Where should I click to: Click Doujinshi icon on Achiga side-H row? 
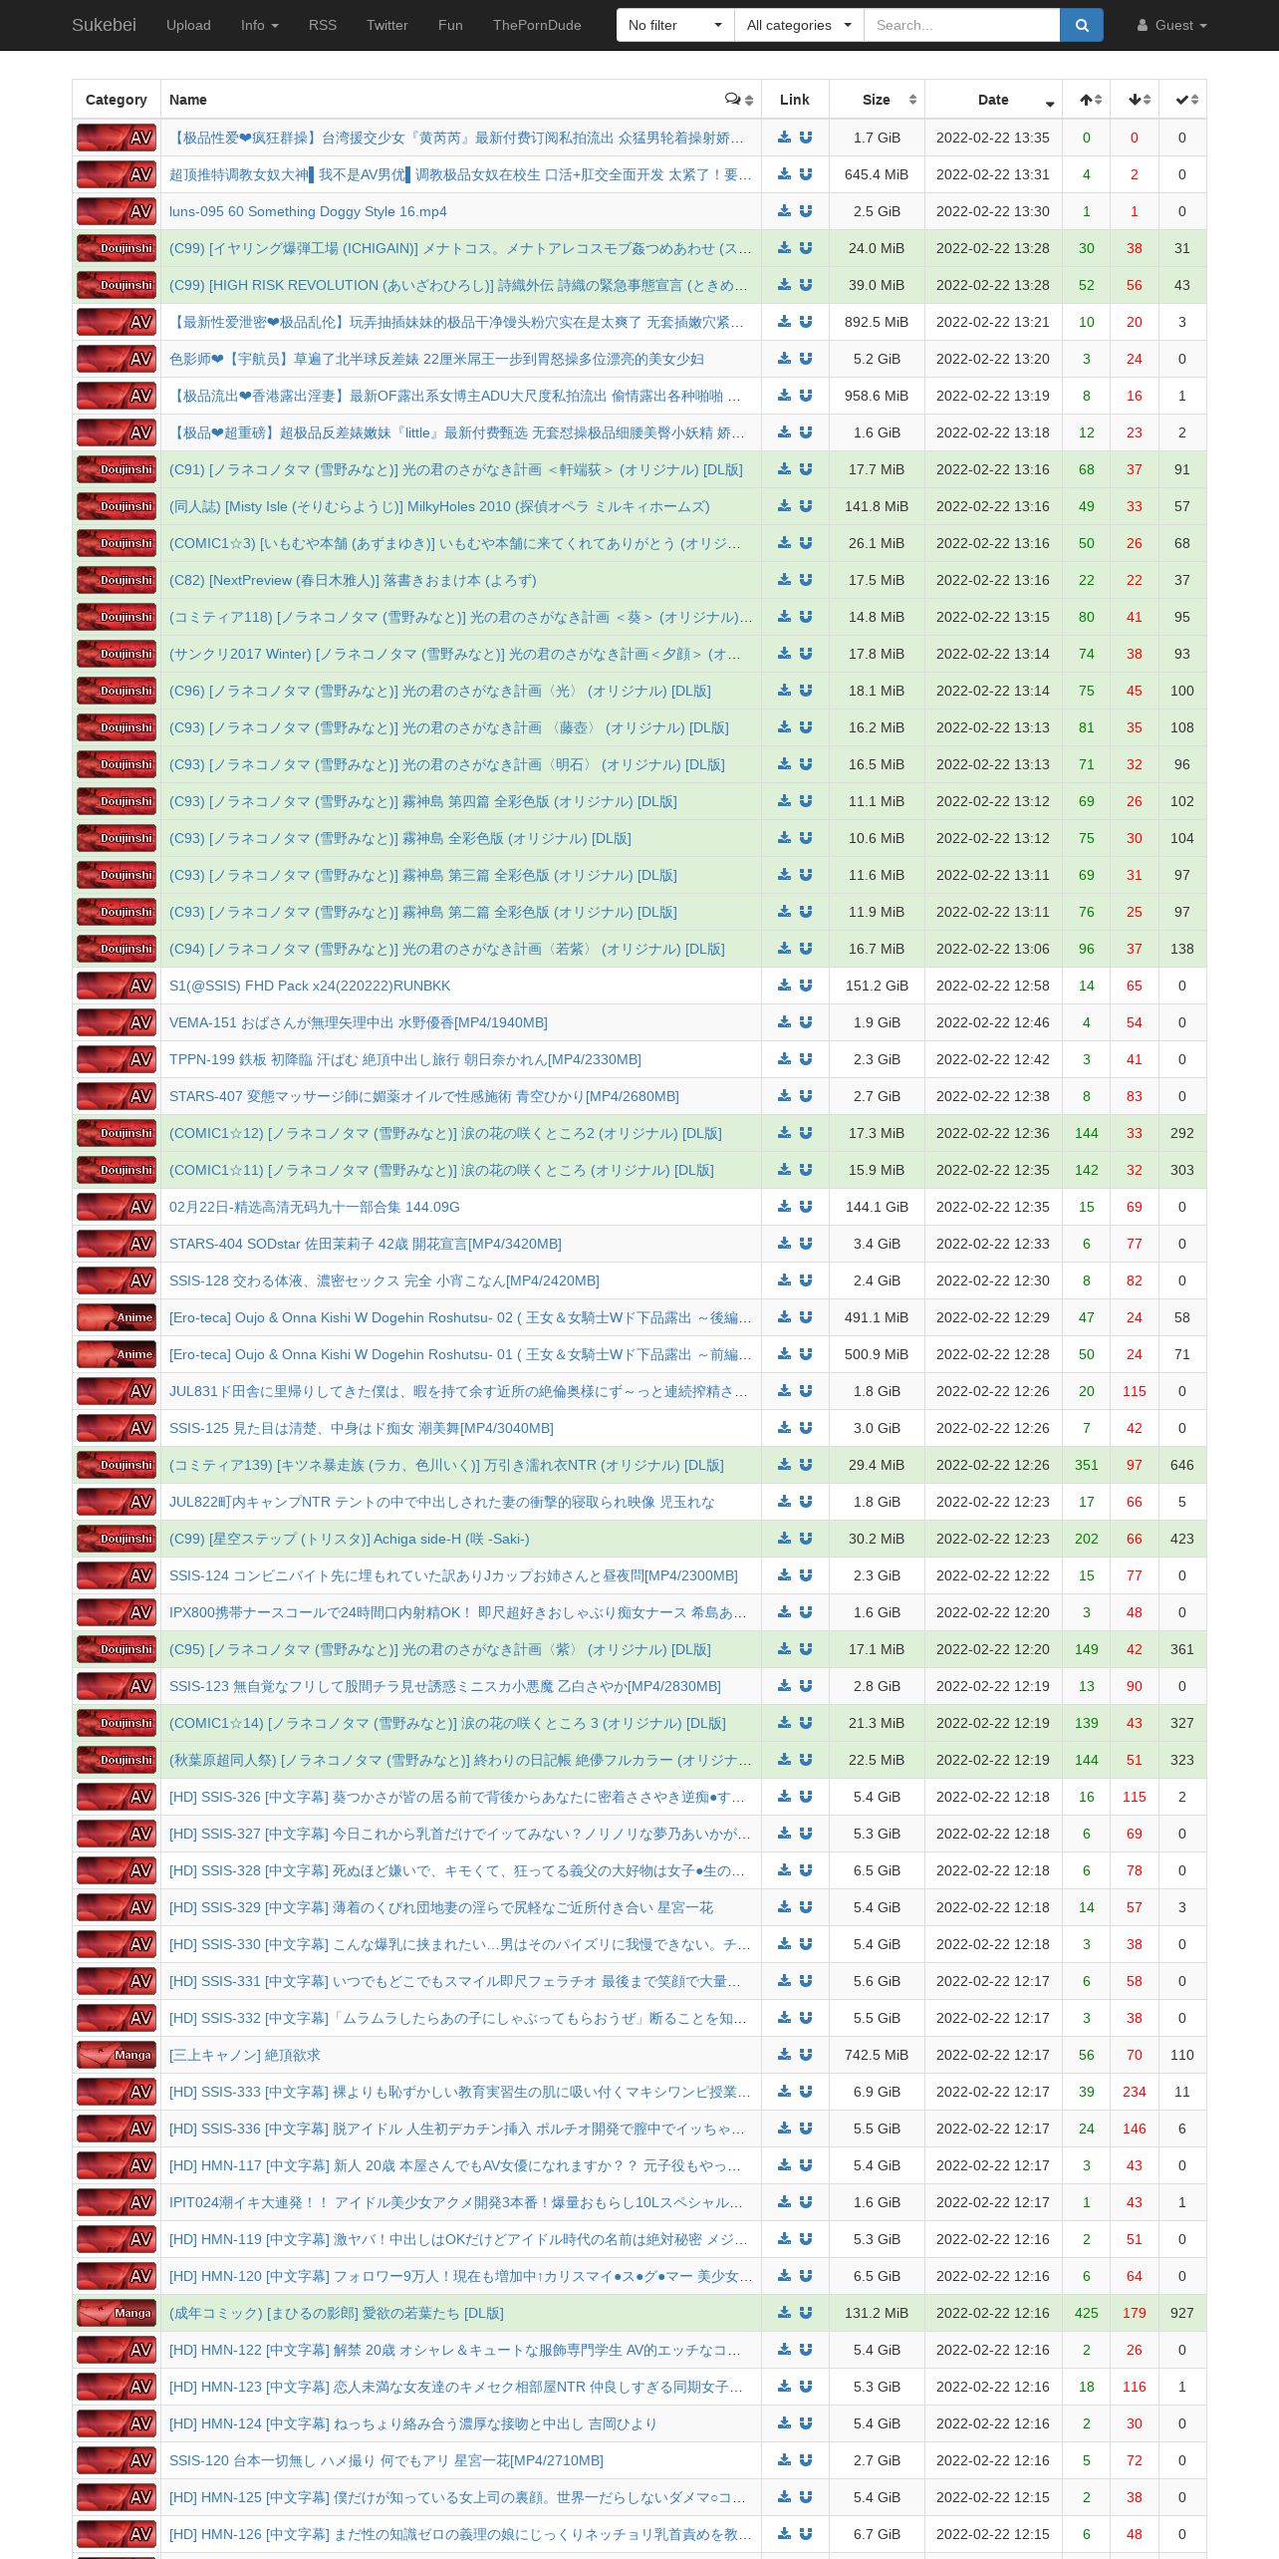[x=117, y=1539]
